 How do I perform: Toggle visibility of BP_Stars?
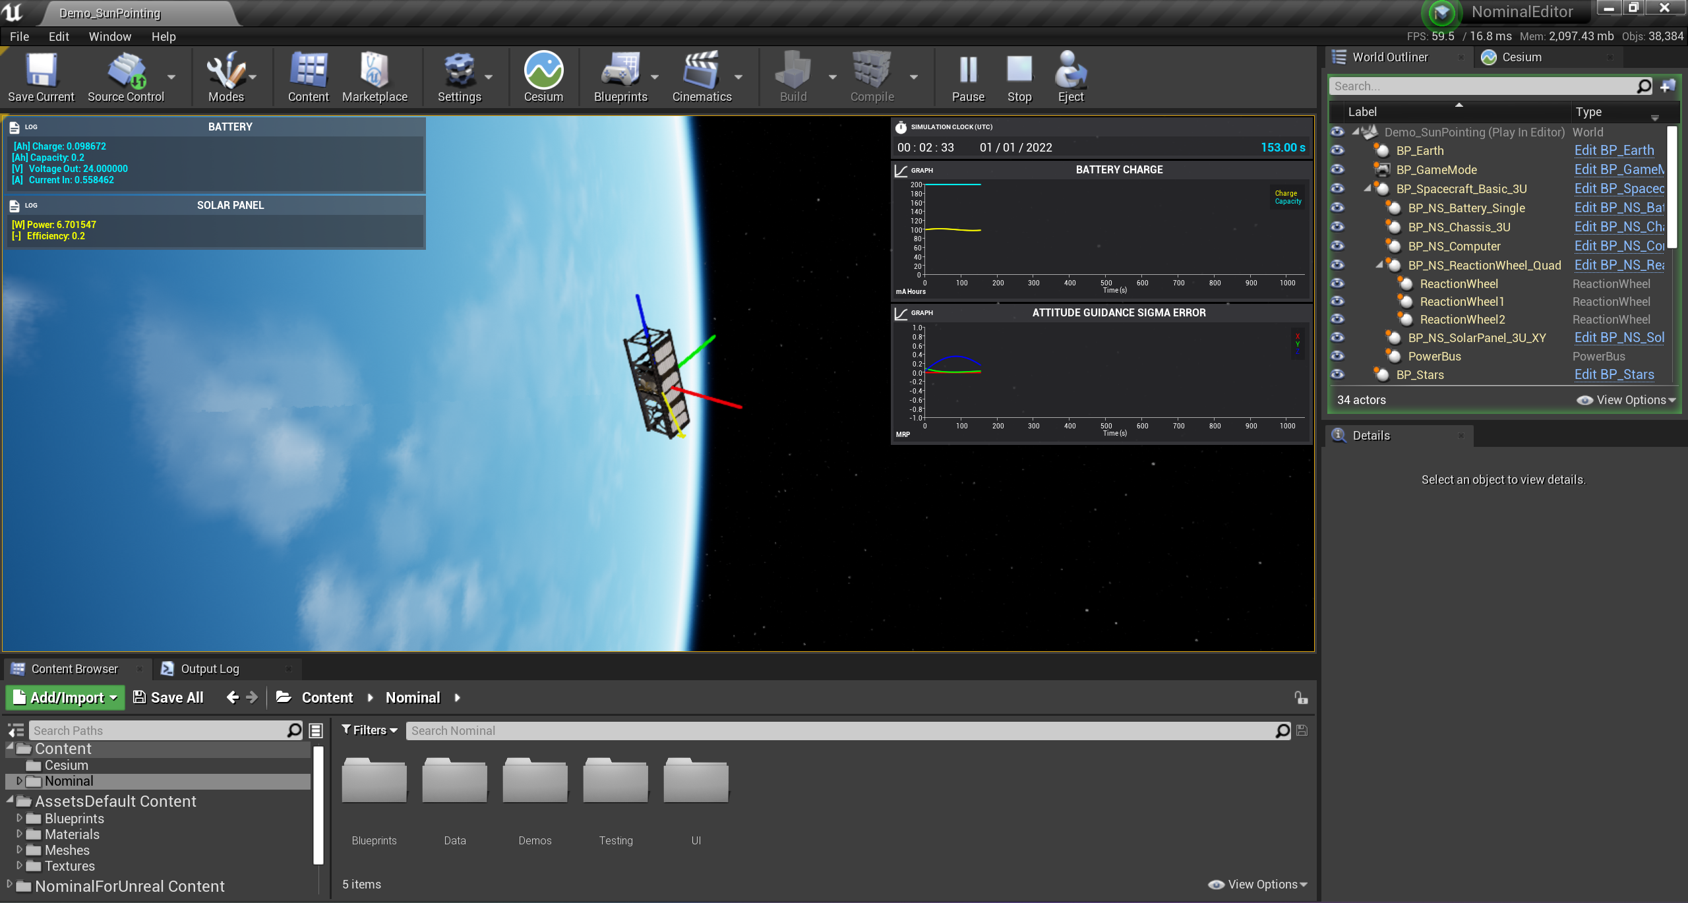pyautogui.click(x=1337, y=374)
